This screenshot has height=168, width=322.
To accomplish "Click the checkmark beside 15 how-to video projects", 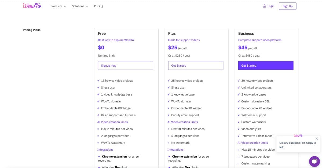I will (x=98, y=81).
